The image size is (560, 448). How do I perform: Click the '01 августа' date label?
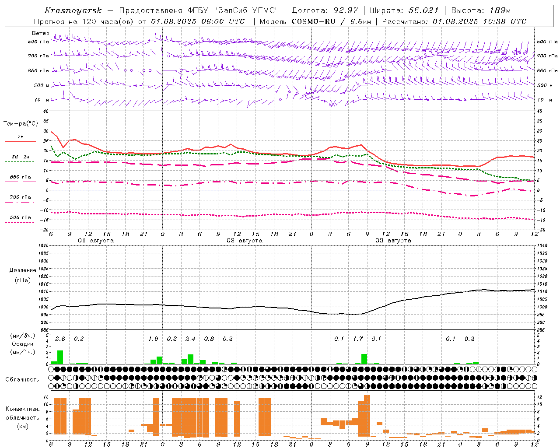tap(96, 241)
